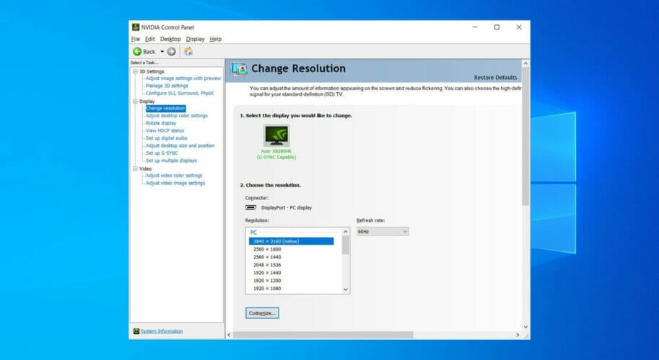The width and height of the screenshot is (659, 360).
Task: Open the Desktop menu
Action: pos(170,39)
